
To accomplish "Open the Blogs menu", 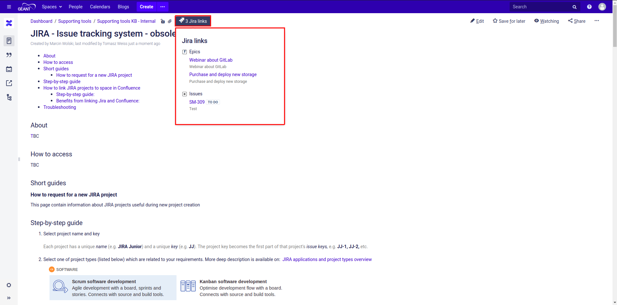I will 123,7.
